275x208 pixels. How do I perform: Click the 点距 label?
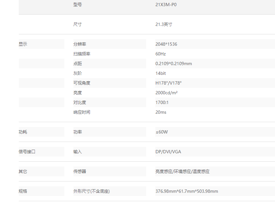click(x=78, y=64)
